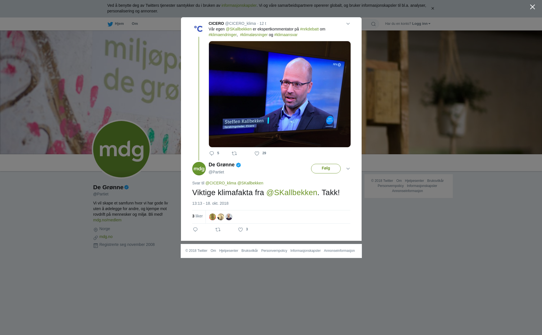Screen dimensions: 542x335
Task: View the Steffen Kallbekken TV photo
Action: tap(280, 94)
